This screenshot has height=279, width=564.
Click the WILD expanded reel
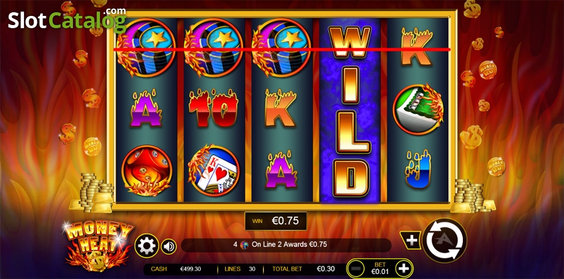pos(349,110)
